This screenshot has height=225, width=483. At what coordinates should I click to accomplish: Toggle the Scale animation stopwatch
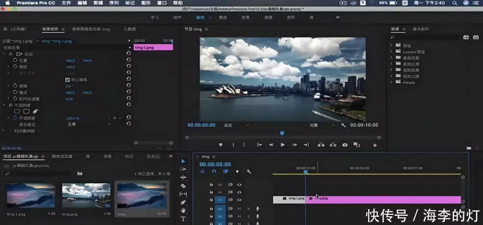click(15, 66)
